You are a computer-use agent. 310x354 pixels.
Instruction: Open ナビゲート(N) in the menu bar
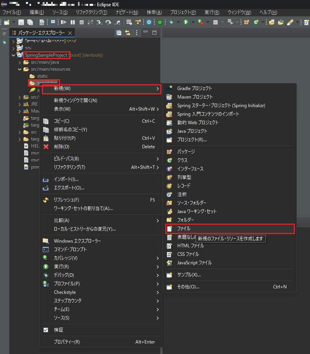[x=127, y=12]
